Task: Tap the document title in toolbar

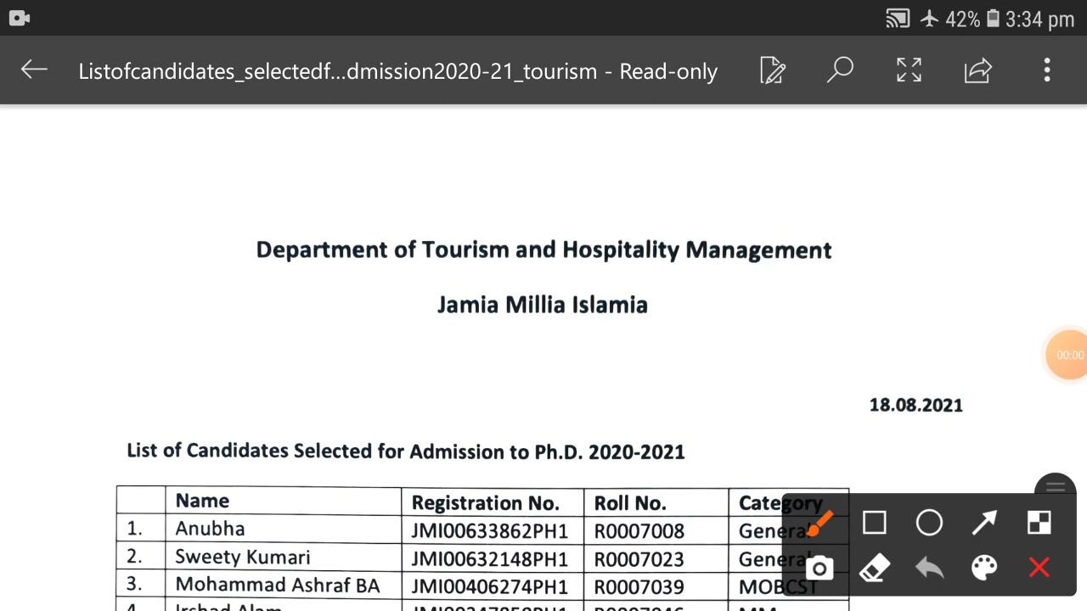Action: tap(397, 71)
